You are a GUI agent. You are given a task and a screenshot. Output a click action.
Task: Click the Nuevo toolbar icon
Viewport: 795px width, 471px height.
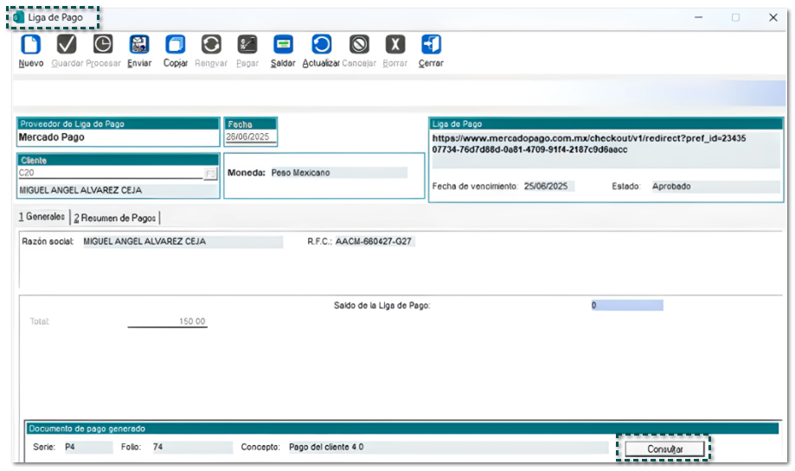30,45
